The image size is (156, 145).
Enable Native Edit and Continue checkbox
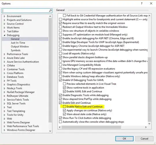(64, 107)
